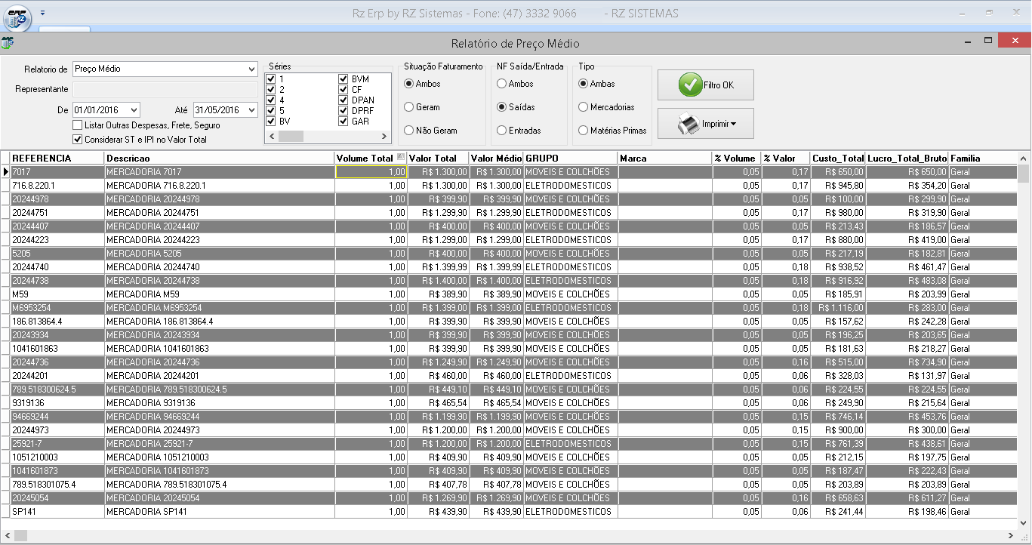
Task: Sort by the REFERENCIA column header
Action: [x=57, y=159]
